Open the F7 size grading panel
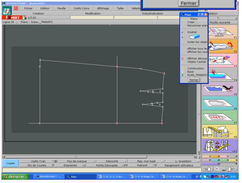 220,117
